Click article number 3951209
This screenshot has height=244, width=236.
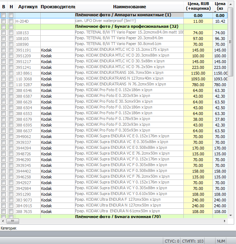coord(23,56)
